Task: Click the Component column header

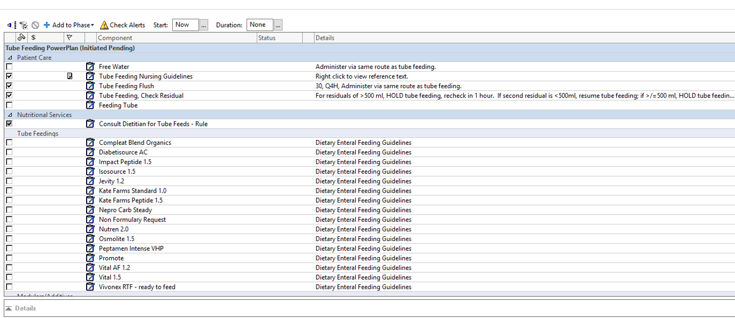Action: [x=176, y=38]
